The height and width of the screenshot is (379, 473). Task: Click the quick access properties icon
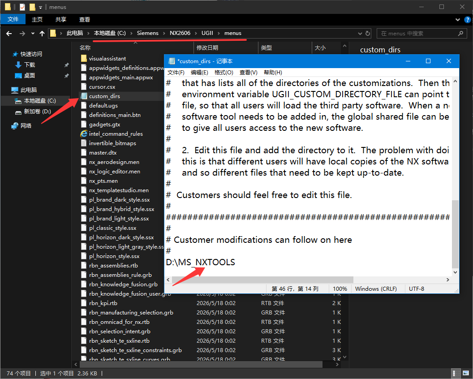[22, 7]
